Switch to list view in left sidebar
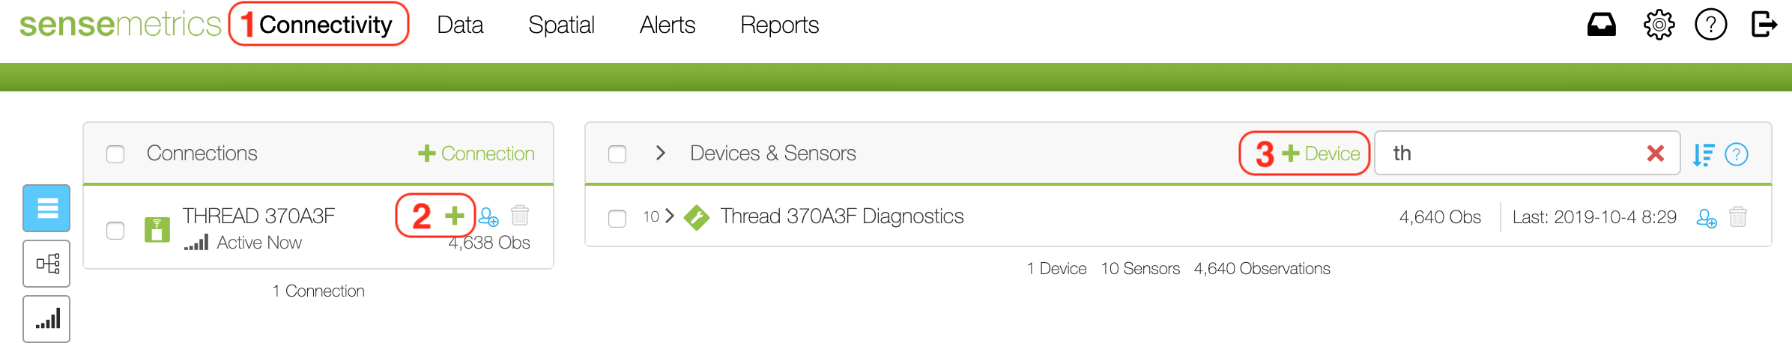1792x361 pixels. 46,208
